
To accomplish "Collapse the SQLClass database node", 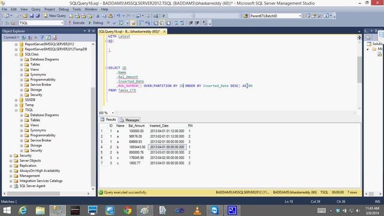I will (16, 55).
